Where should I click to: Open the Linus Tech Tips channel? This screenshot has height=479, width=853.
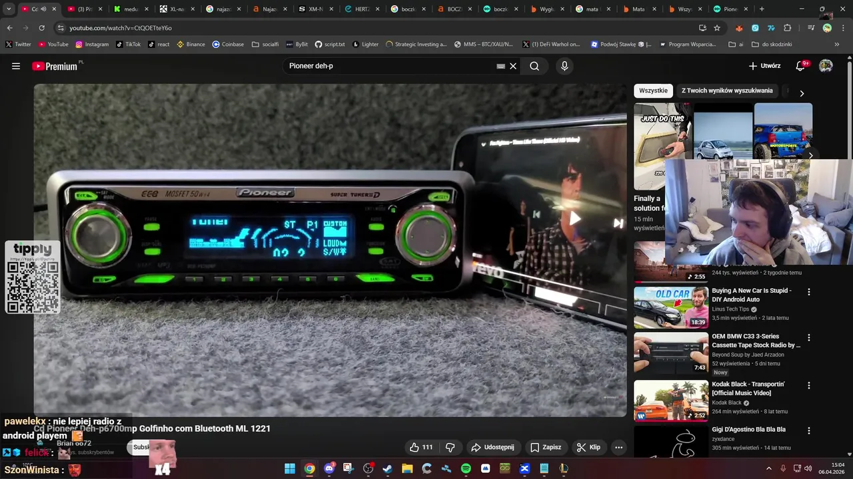tap(730, 309)
